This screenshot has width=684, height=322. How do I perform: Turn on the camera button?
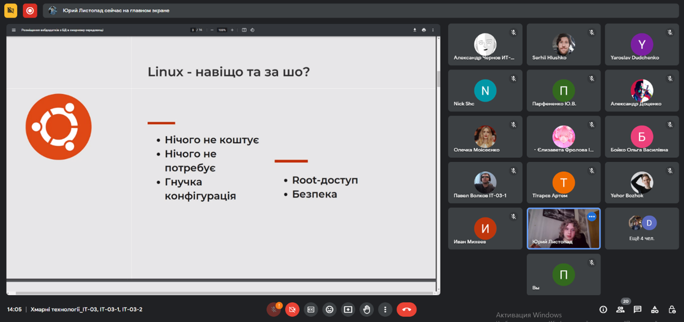tap(292, 310)
